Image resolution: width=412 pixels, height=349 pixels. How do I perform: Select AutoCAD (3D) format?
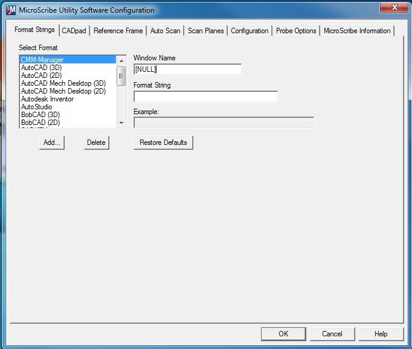tap(68, 68)
